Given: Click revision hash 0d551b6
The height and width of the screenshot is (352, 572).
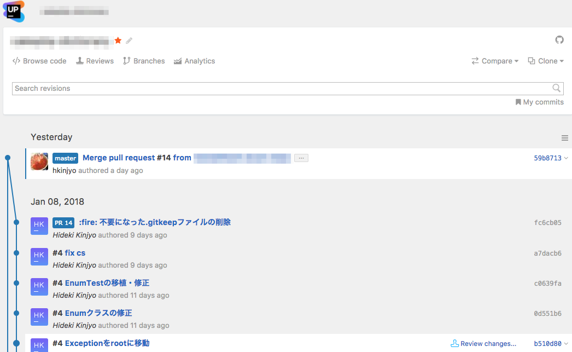Looking at the screenshot, I should pos(547,313).
